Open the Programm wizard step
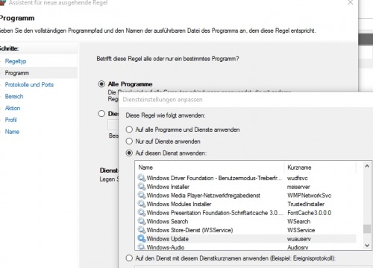This screenshot has width=373, height=268. [x=17, y=73]
